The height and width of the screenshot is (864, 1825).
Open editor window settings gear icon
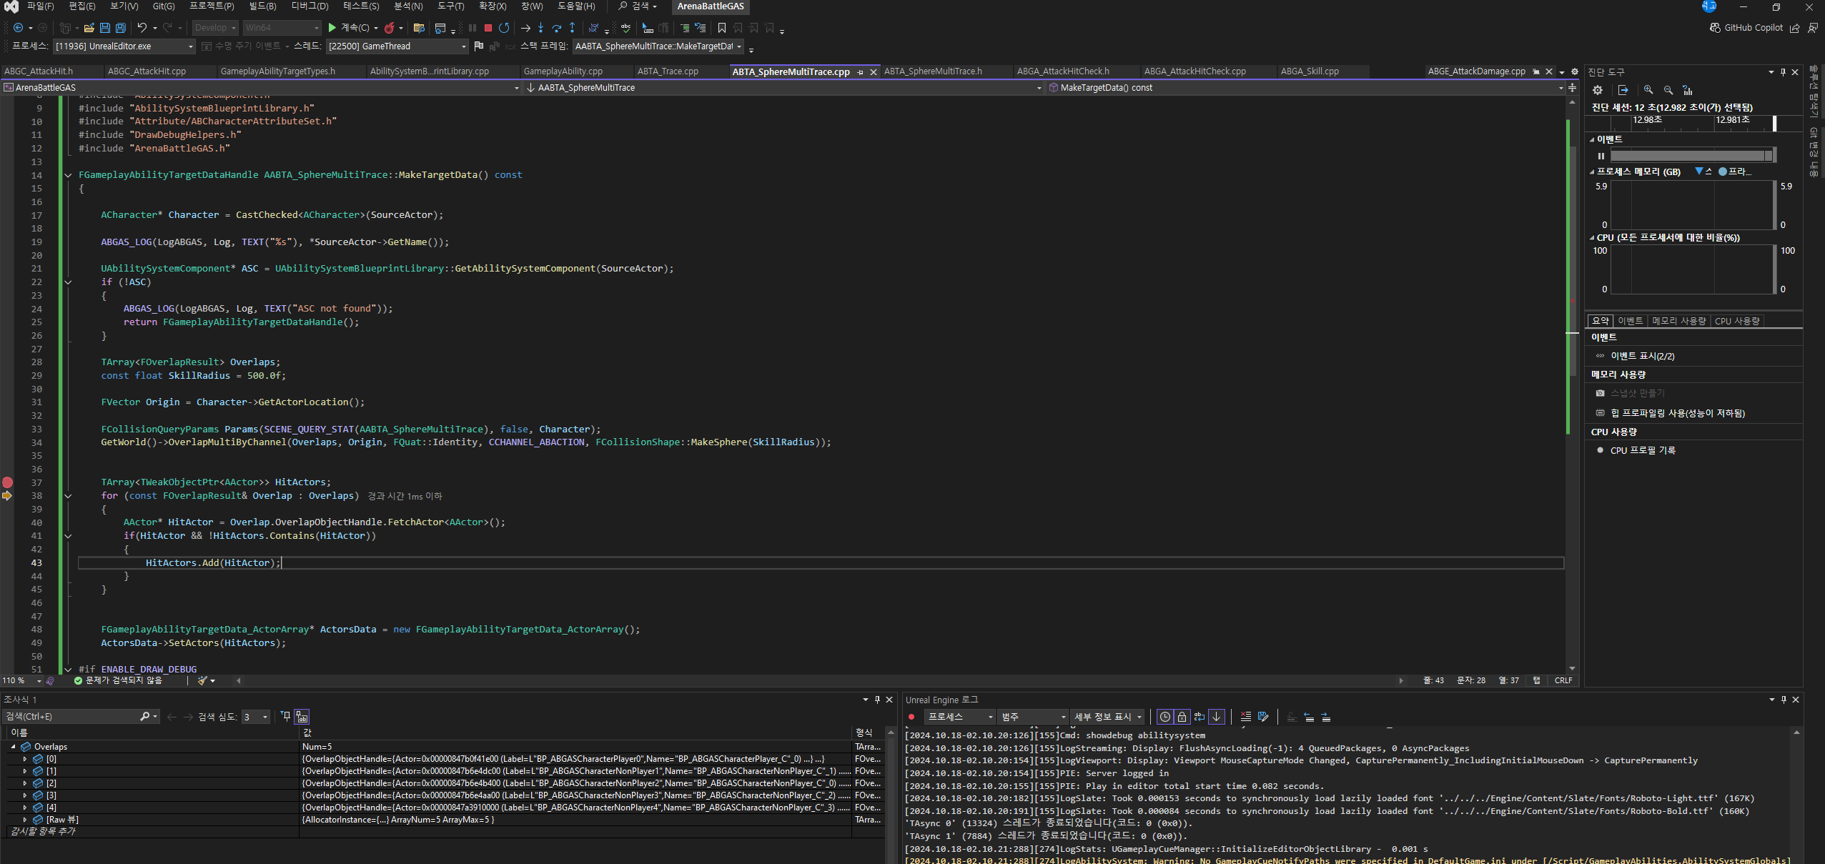coord(1574,71)
